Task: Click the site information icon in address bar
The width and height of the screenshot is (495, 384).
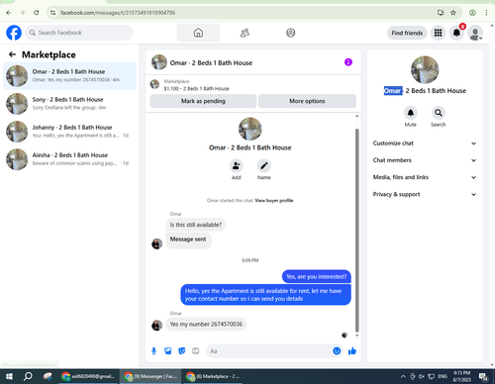Action: coord(52,13)
